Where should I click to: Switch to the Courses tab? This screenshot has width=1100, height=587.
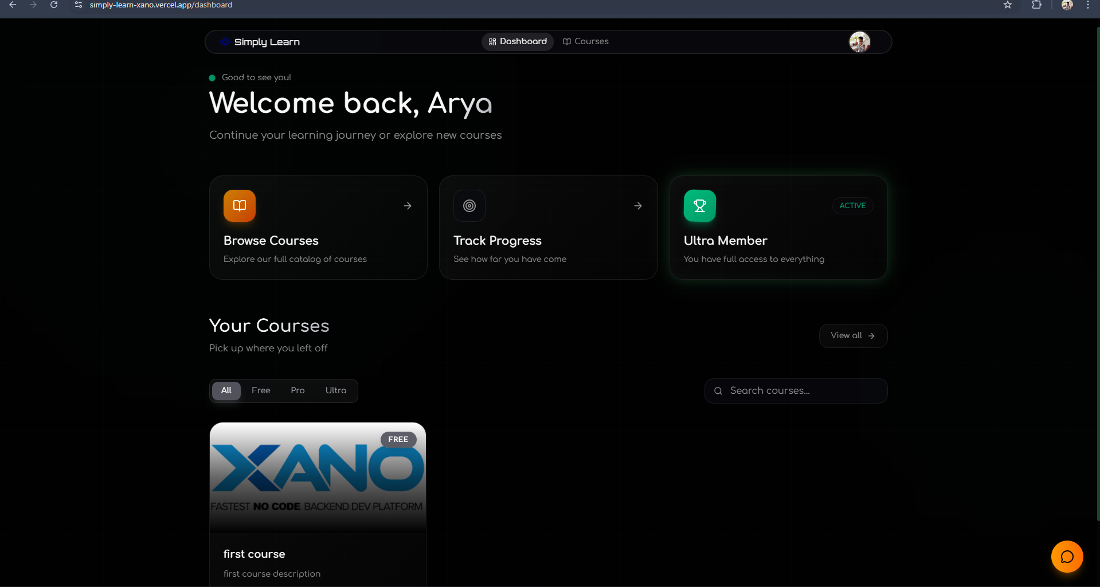(585, 41)
